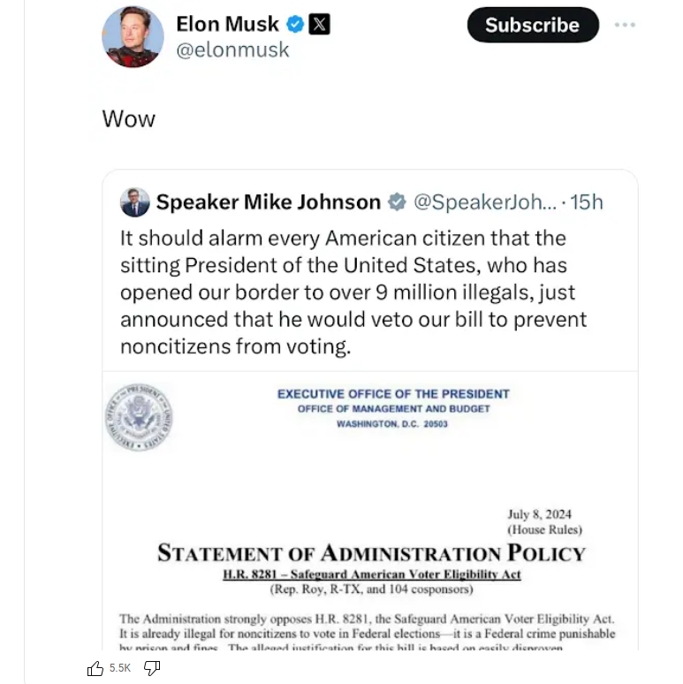Click the Elon Musk display name
This screenshot has width=683, height=684.
click(227, 24)
